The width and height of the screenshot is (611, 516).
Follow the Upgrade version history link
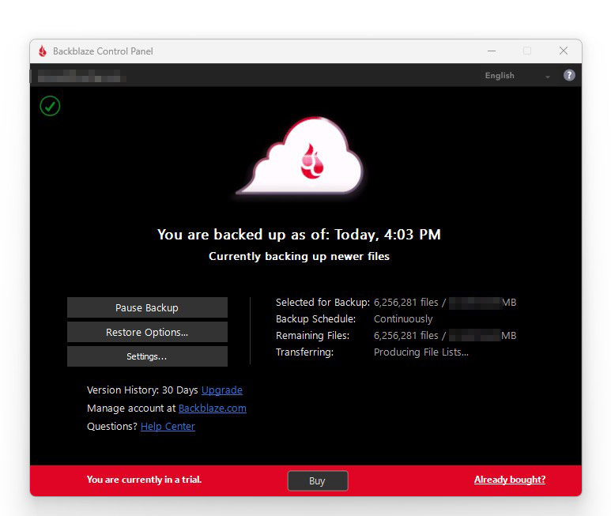click(x=222, y=390)
